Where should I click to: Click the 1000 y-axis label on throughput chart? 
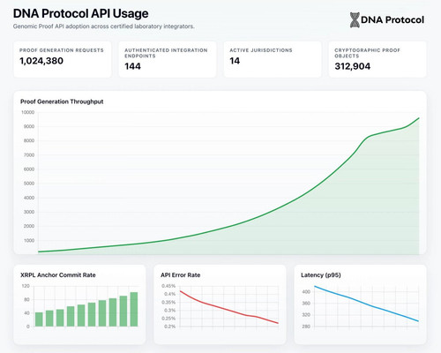tap(29, 241)
